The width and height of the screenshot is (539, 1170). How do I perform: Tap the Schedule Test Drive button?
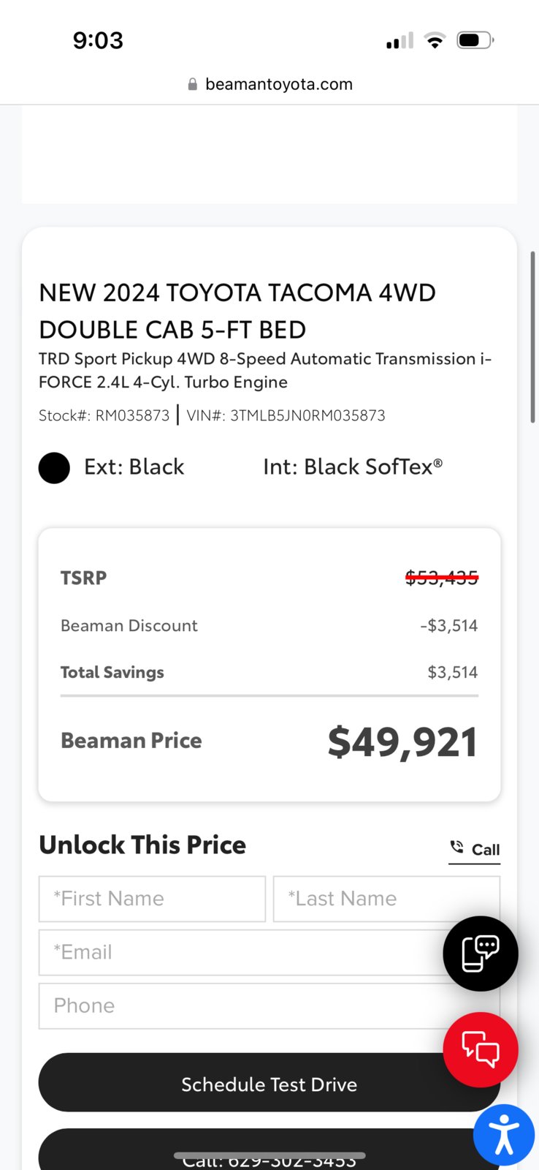269,1082
